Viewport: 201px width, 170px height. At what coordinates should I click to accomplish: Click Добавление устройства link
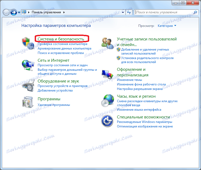55,90
